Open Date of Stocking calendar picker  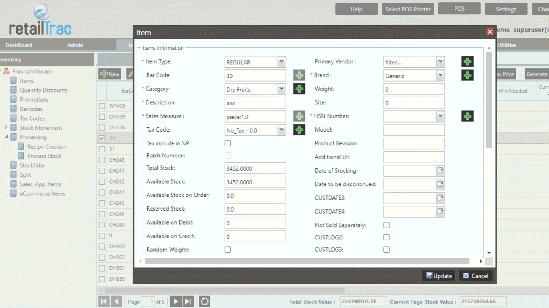tap(440, 171)
